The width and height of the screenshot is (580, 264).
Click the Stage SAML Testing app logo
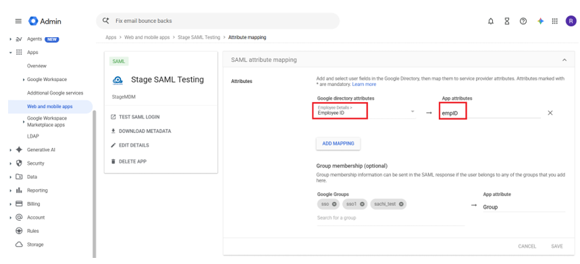[117, 80]
